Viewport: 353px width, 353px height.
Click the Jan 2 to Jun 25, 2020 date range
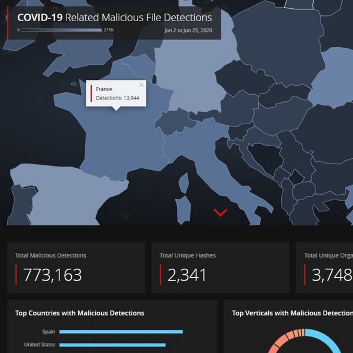[x=188, y=31]
